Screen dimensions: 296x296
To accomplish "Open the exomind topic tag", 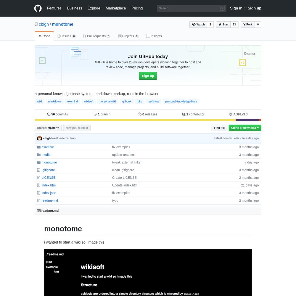I will coord(73,101).
